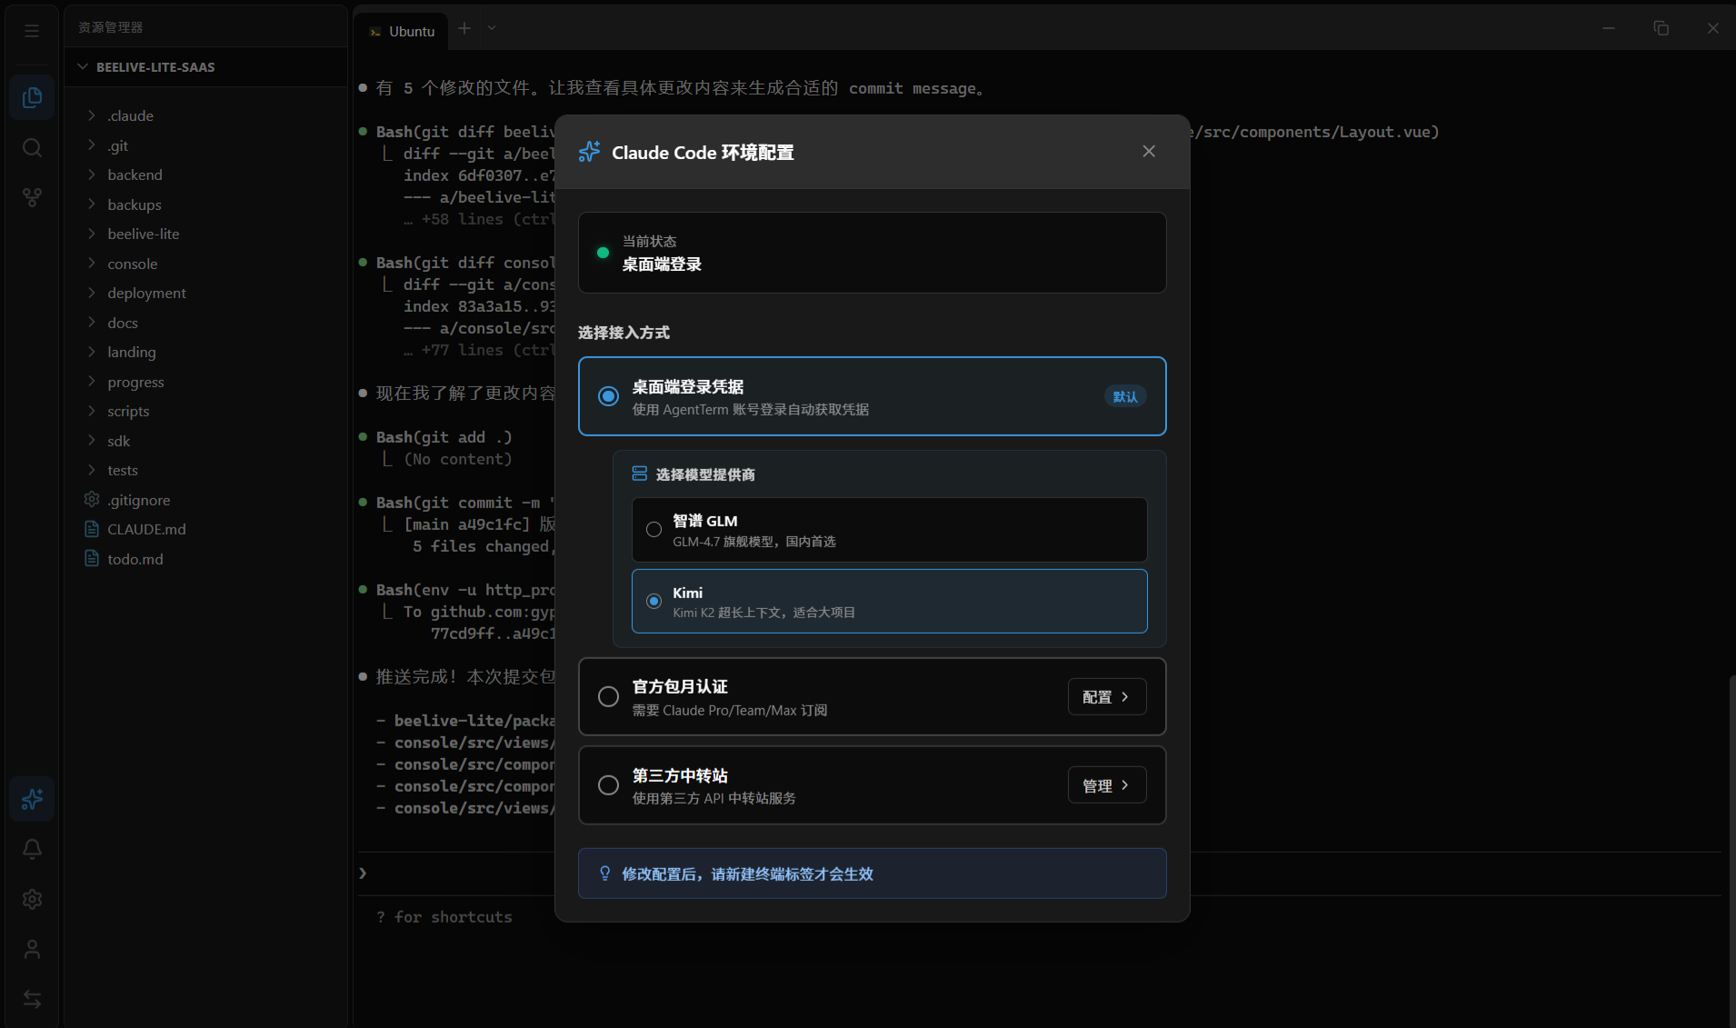Expand the beelive-lite folder
Image resolution: width=1736 pixels, height=1028 pixels.
(206, 234)
